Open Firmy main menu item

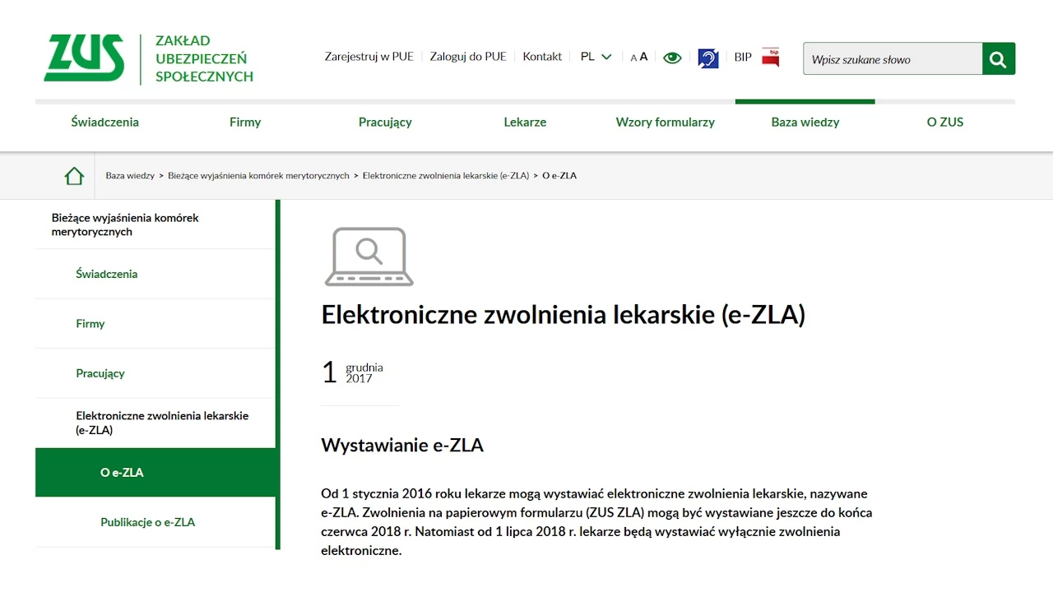245,122
